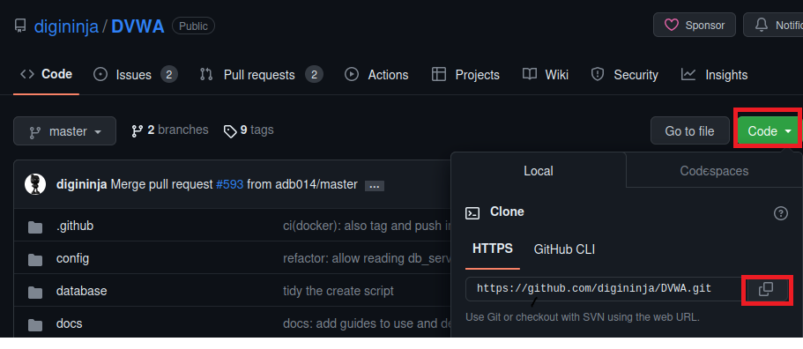Open the Actions tab
The image size is (803, 349).
pyautogui.click(x=377, y=75)
